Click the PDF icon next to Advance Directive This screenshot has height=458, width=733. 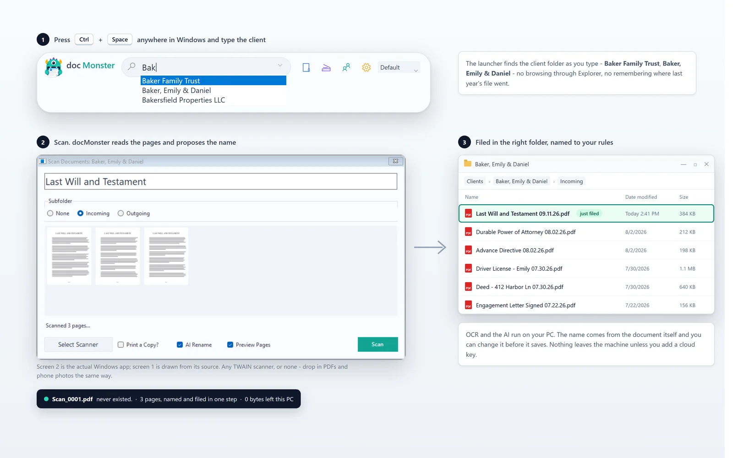[468, 250]
